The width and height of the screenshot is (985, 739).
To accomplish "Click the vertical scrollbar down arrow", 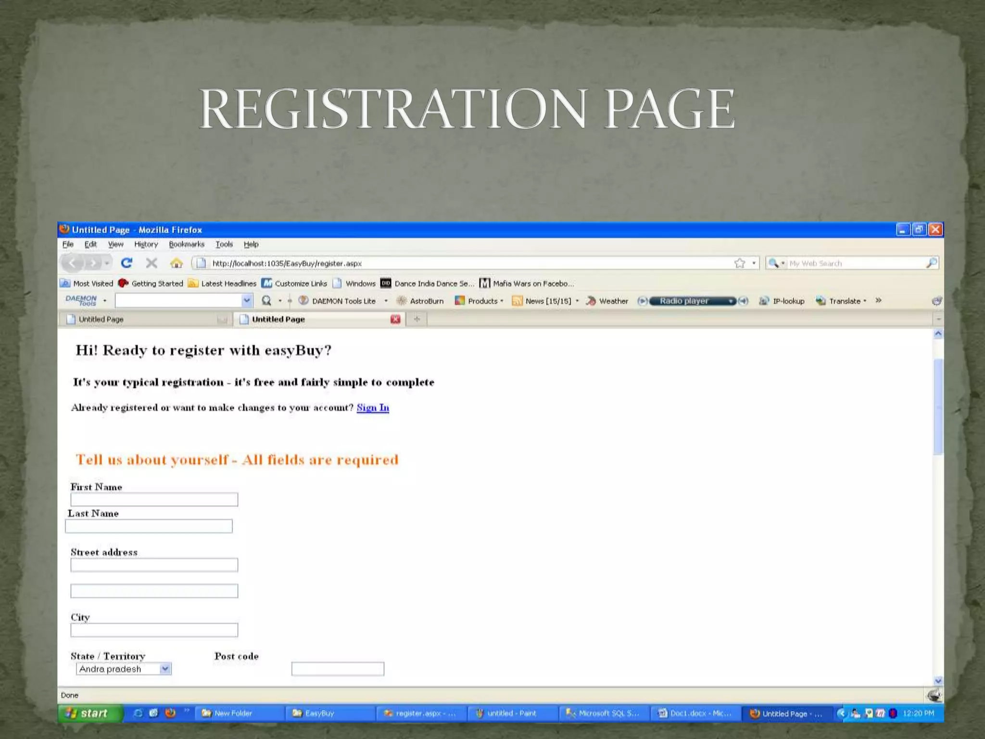I will [x=938, y=680].
